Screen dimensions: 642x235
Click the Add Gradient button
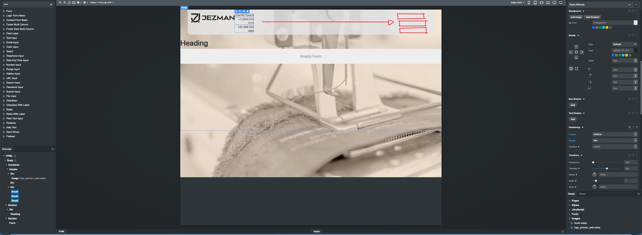pos(592,17)
